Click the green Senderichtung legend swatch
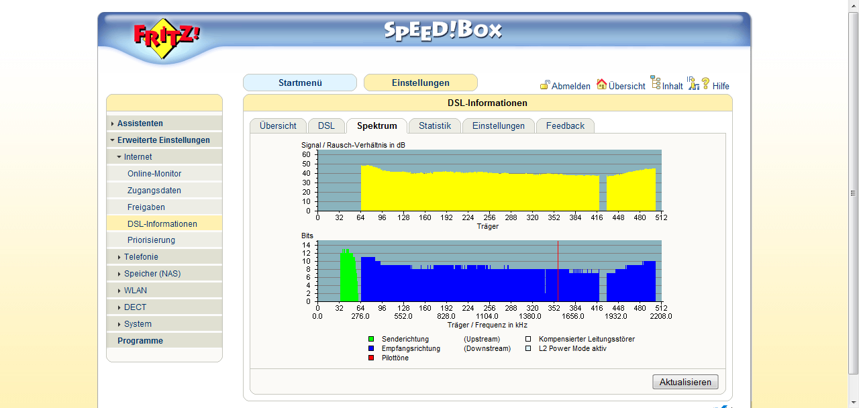The width and height of the screenshot is (859, 408). coord(371,340)
